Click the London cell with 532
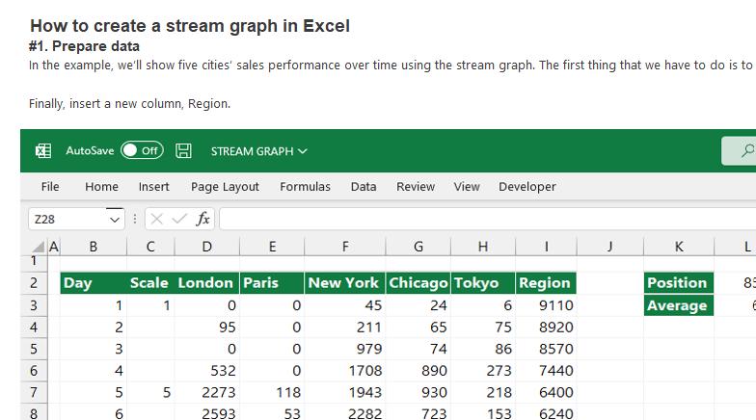 (206, 370)
